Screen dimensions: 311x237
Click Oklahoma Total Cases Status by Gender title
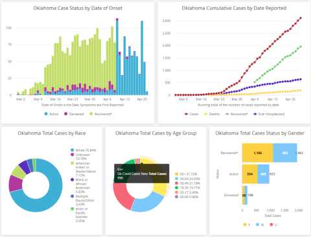click(x=260, y=133)
